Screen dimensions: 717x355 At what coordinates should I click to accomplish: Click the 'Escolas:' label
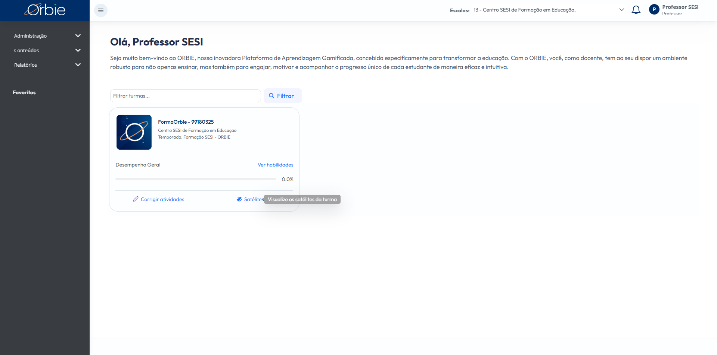point(460,10)
